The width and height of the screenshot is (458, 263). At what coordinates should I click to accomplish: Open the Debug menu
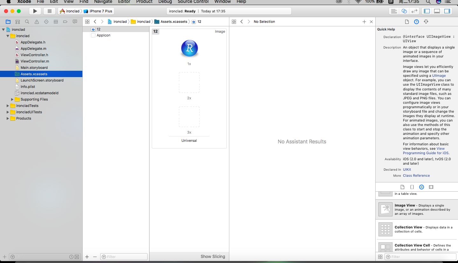coord(165,2)
